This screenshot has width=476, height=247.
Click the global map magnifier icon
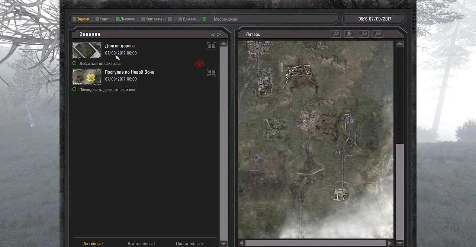pyautogui.click(x=335, y=34)
